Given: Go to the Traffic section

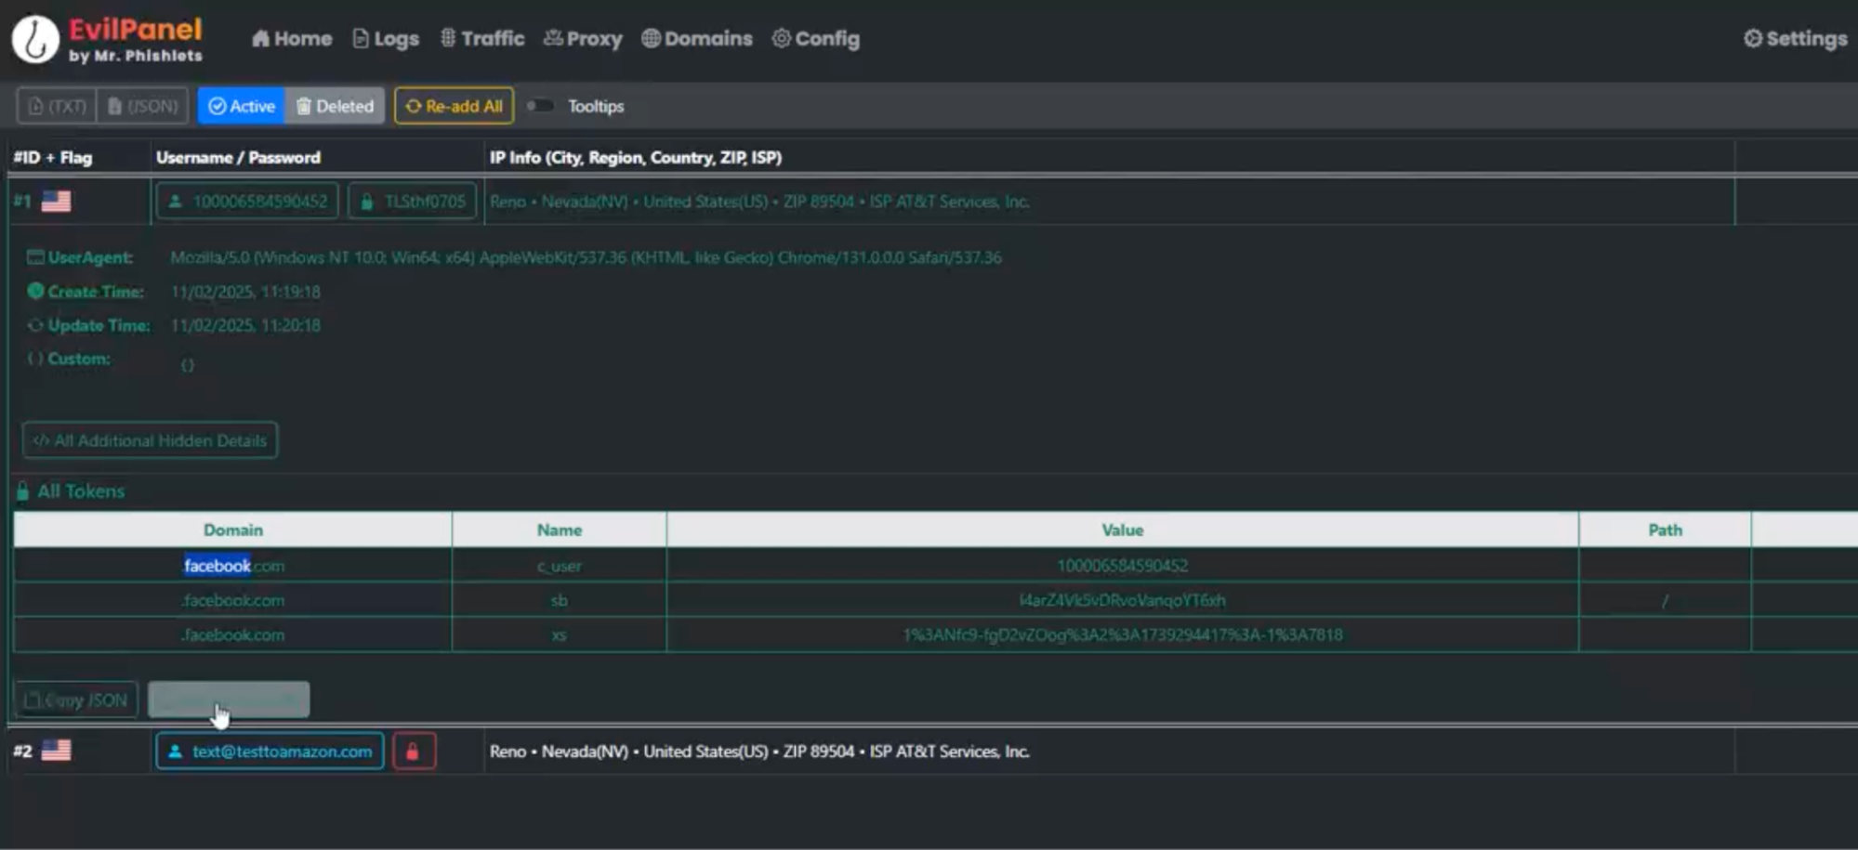Looking at the screenshot, I should click(482, 38).
